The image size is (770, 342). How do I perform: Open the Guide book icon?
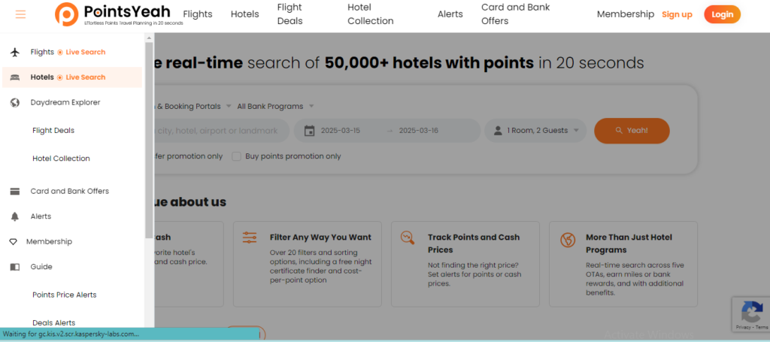tap(15, 267)
